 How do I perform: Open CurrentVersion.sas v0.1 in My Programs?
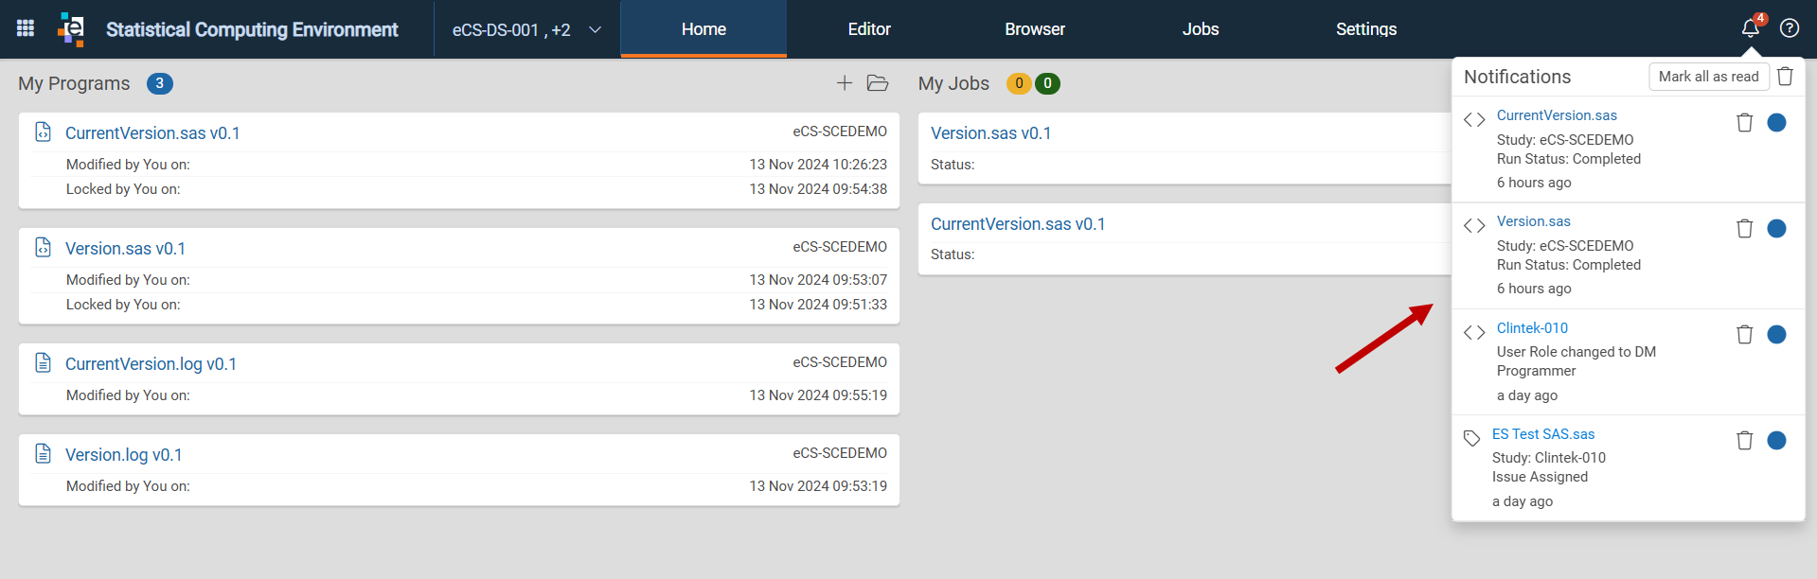(x=152, y=133)
